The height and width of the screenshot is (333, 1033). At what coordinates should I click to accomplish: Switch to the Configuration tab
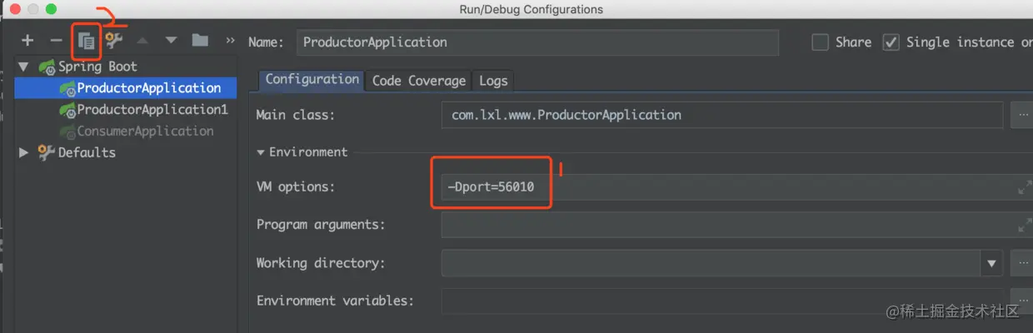312,80
